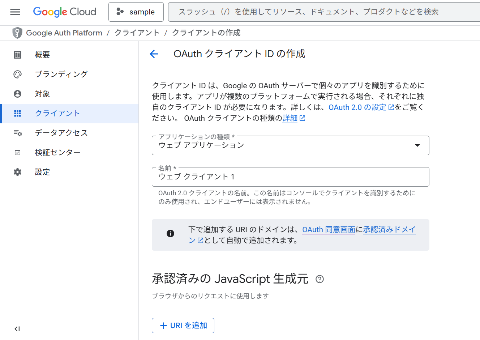Open help for 承認済みの JavaScript 生成元
480x340 pixels.
[x=320, y=279]
